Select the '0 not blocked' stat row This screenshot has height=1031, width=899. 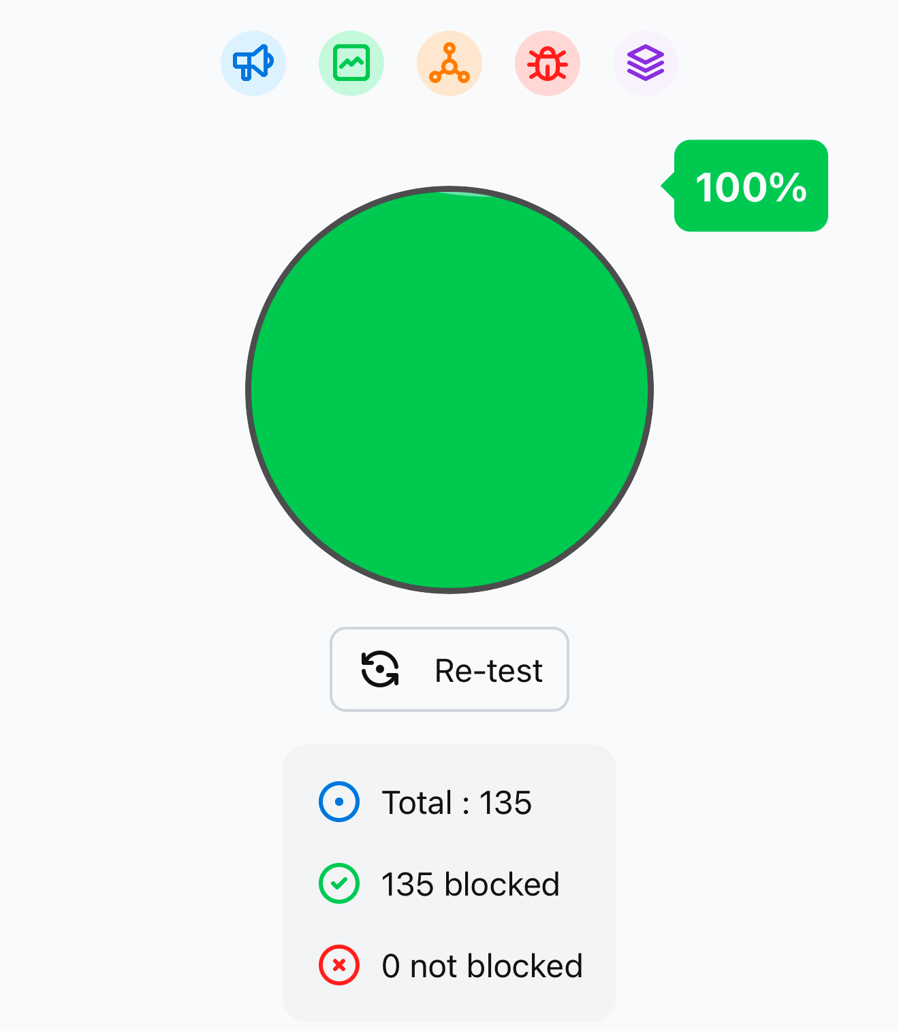point(451,966)
